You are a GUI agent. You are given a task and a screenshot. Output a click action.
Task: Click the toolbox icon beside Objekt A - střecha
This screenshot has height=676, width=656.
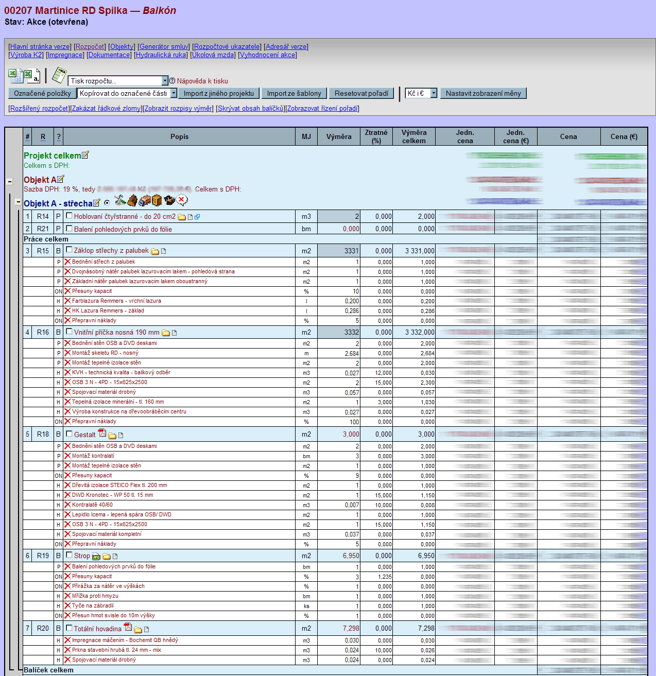169,201
